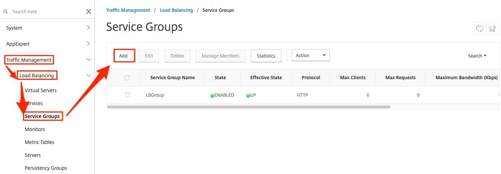501x174 pixels.
Task: Sort by Service Group Name column header
Action: (173, 78)
